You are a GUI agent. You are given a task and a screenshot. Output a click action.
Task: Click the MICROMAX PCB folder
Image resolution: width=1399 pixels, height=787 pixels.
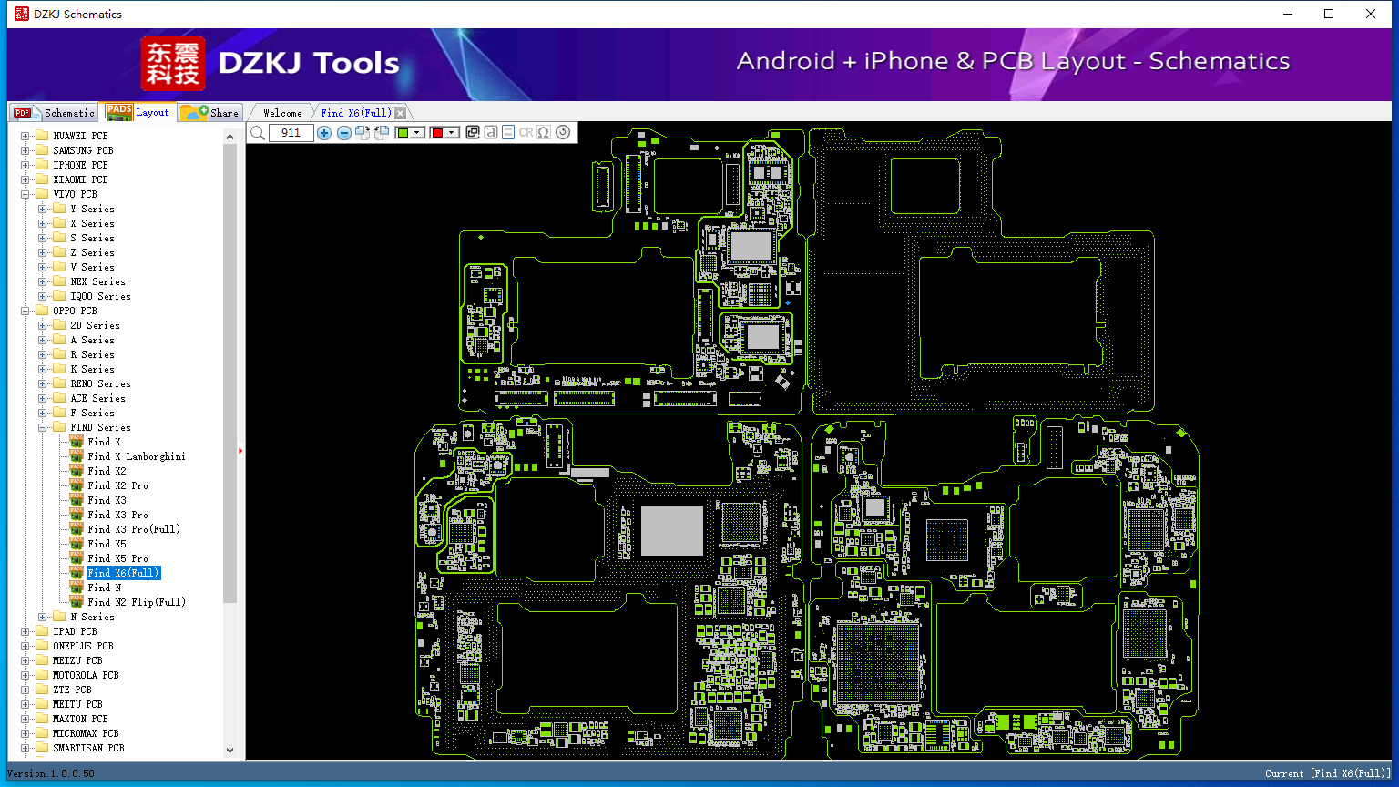(86, 733)
